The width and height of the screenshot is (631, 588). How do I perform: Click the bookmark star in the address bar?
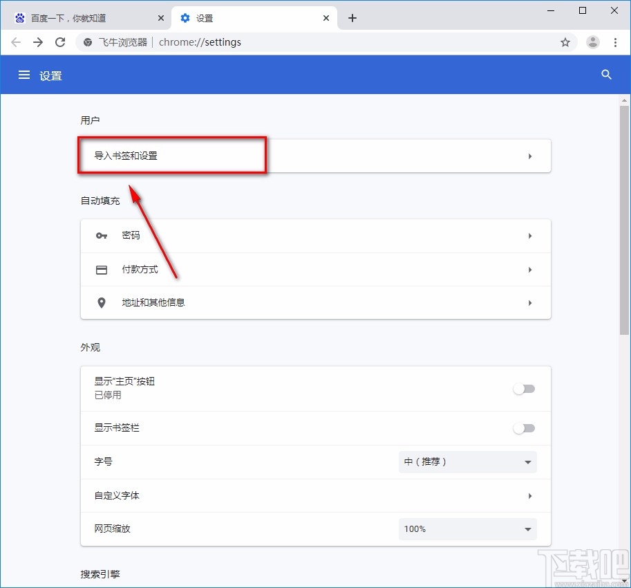(565, 42)
